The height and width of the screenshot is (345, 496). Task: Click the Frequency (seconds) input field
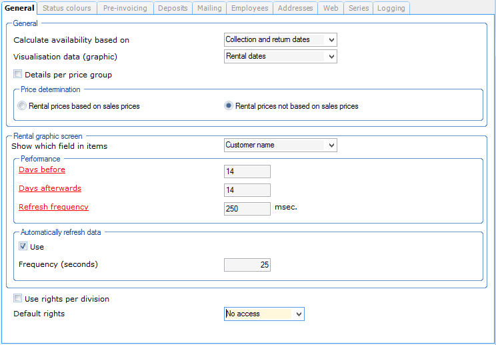pyautogui.click(x=247, y=265)
